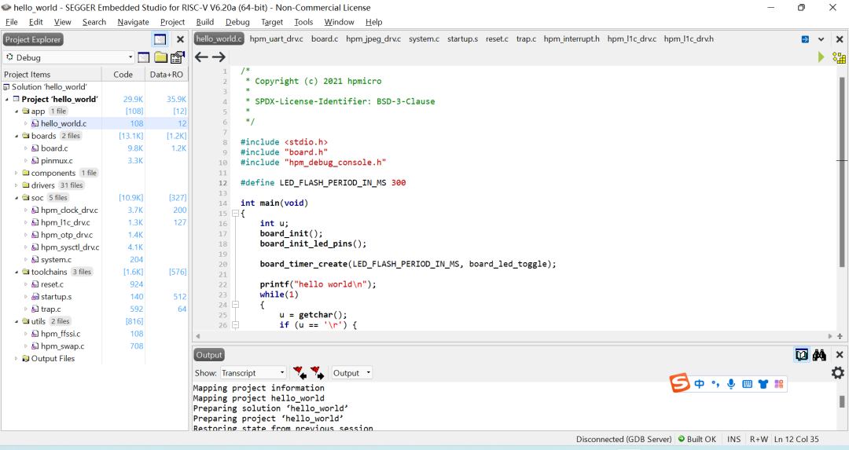Open the Build menu
This screenshot has width=849, height=450.
click(204, 22)
